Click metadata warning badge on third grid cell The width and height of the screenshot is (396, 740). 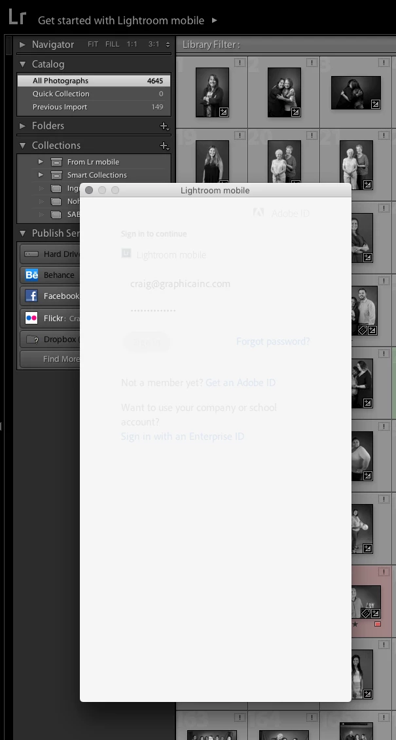(384, 62)
